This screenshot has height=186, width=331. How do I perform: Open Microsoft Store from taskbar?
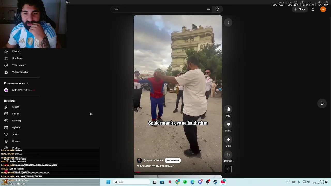162,182
